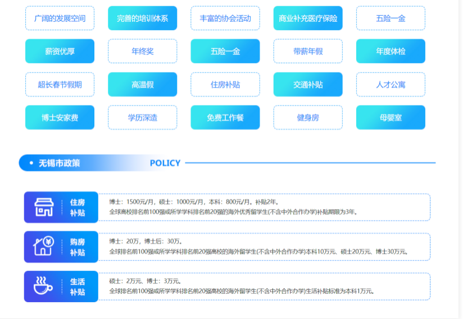Viewport: 463px width, 319px height.
Task: Select the 高温假 tag
Action: point(142,85)
